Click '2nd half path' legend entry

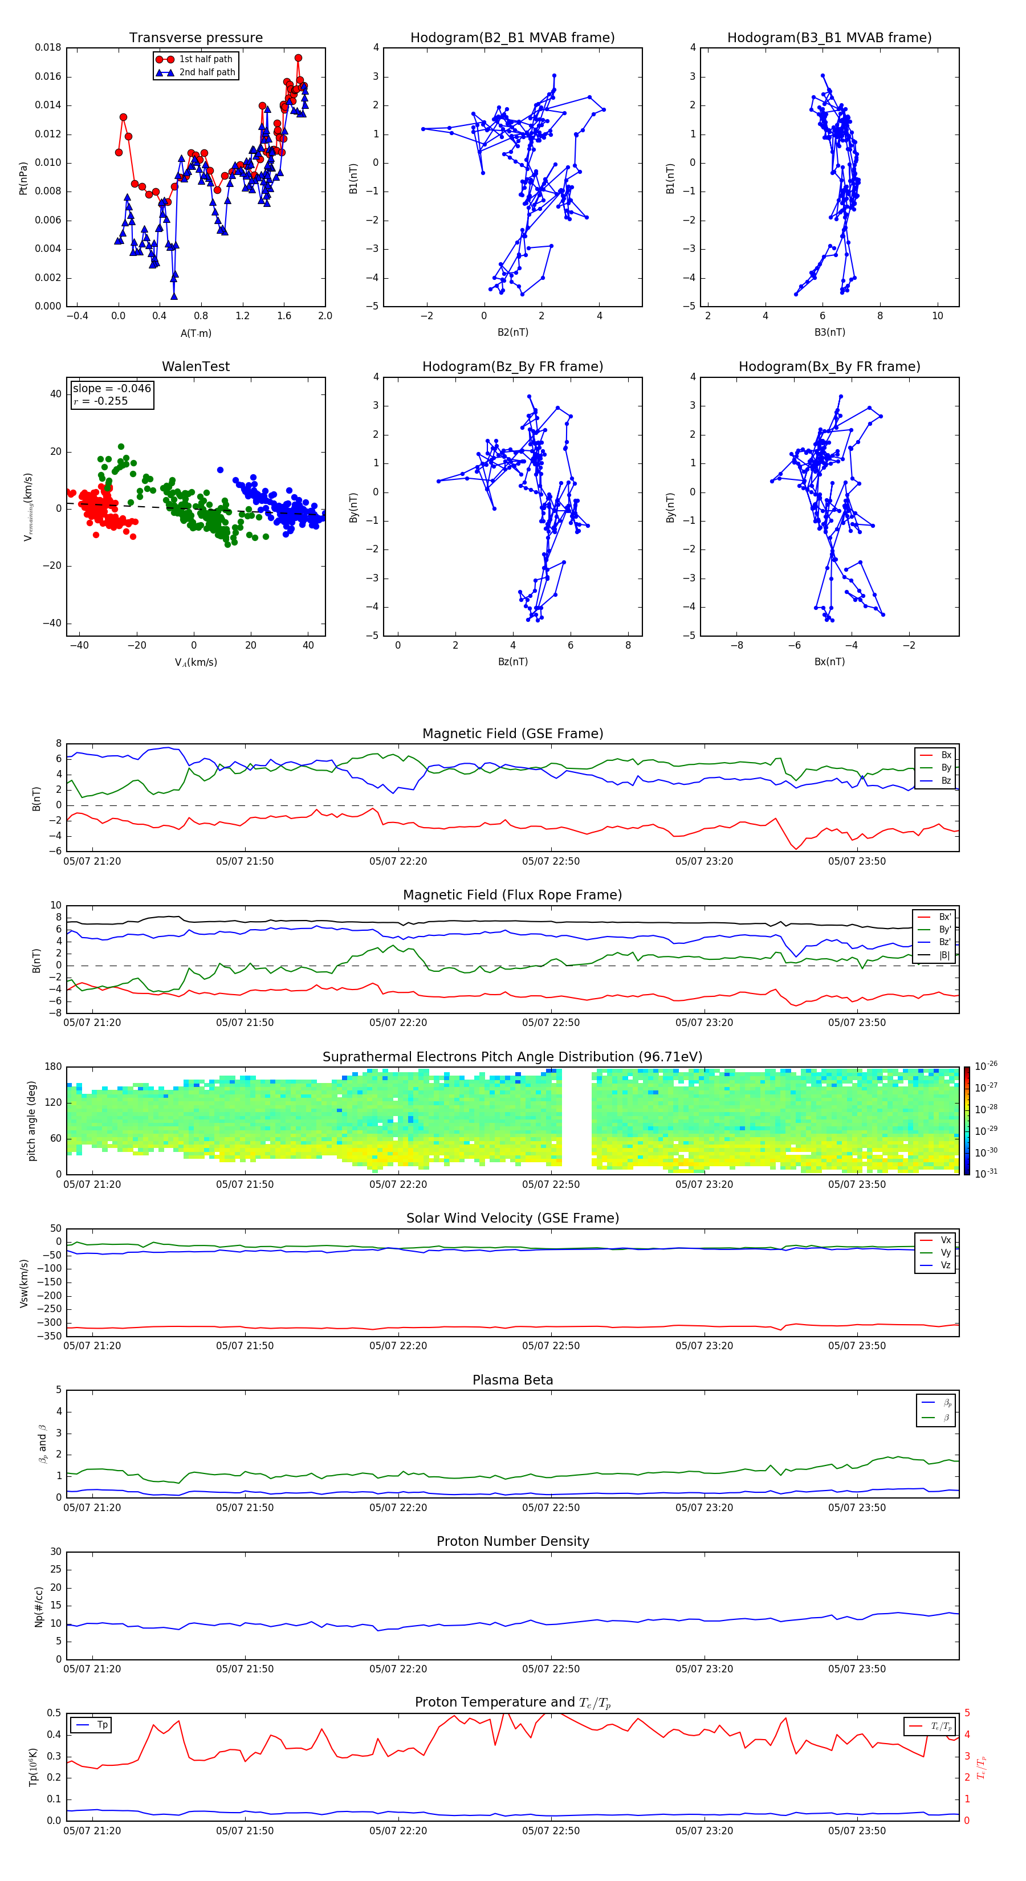coord(195,72)
